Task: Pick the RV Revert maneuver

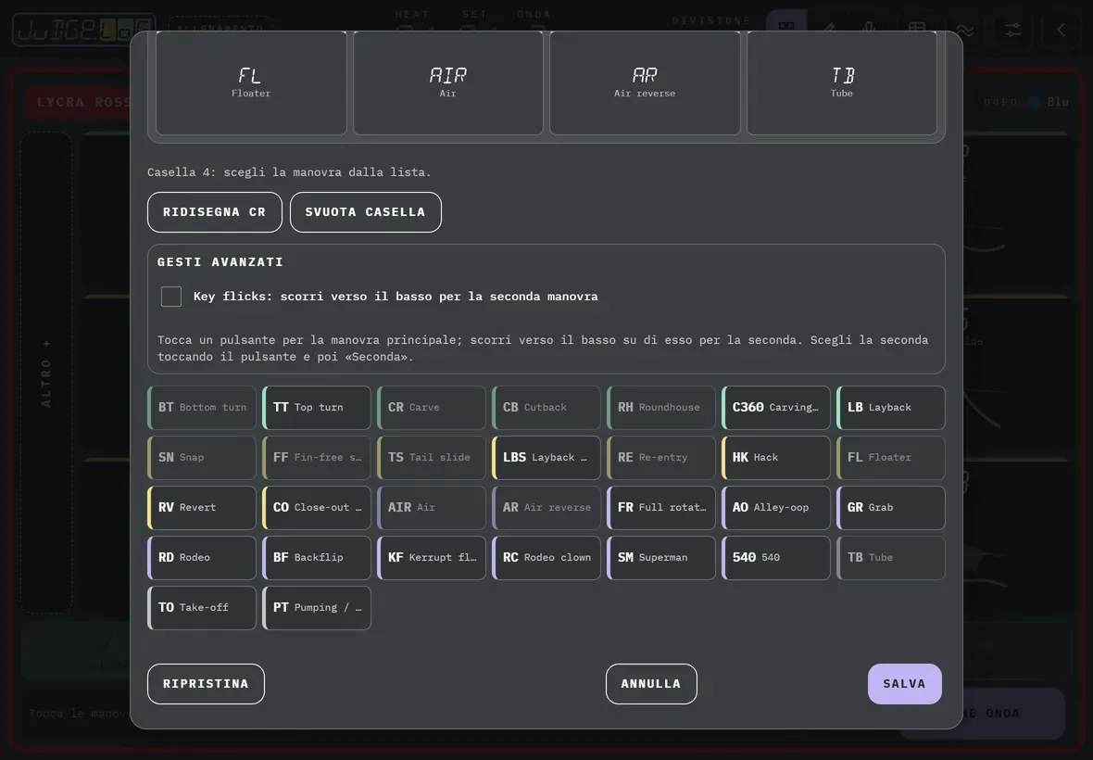Action: coord(202,508)
